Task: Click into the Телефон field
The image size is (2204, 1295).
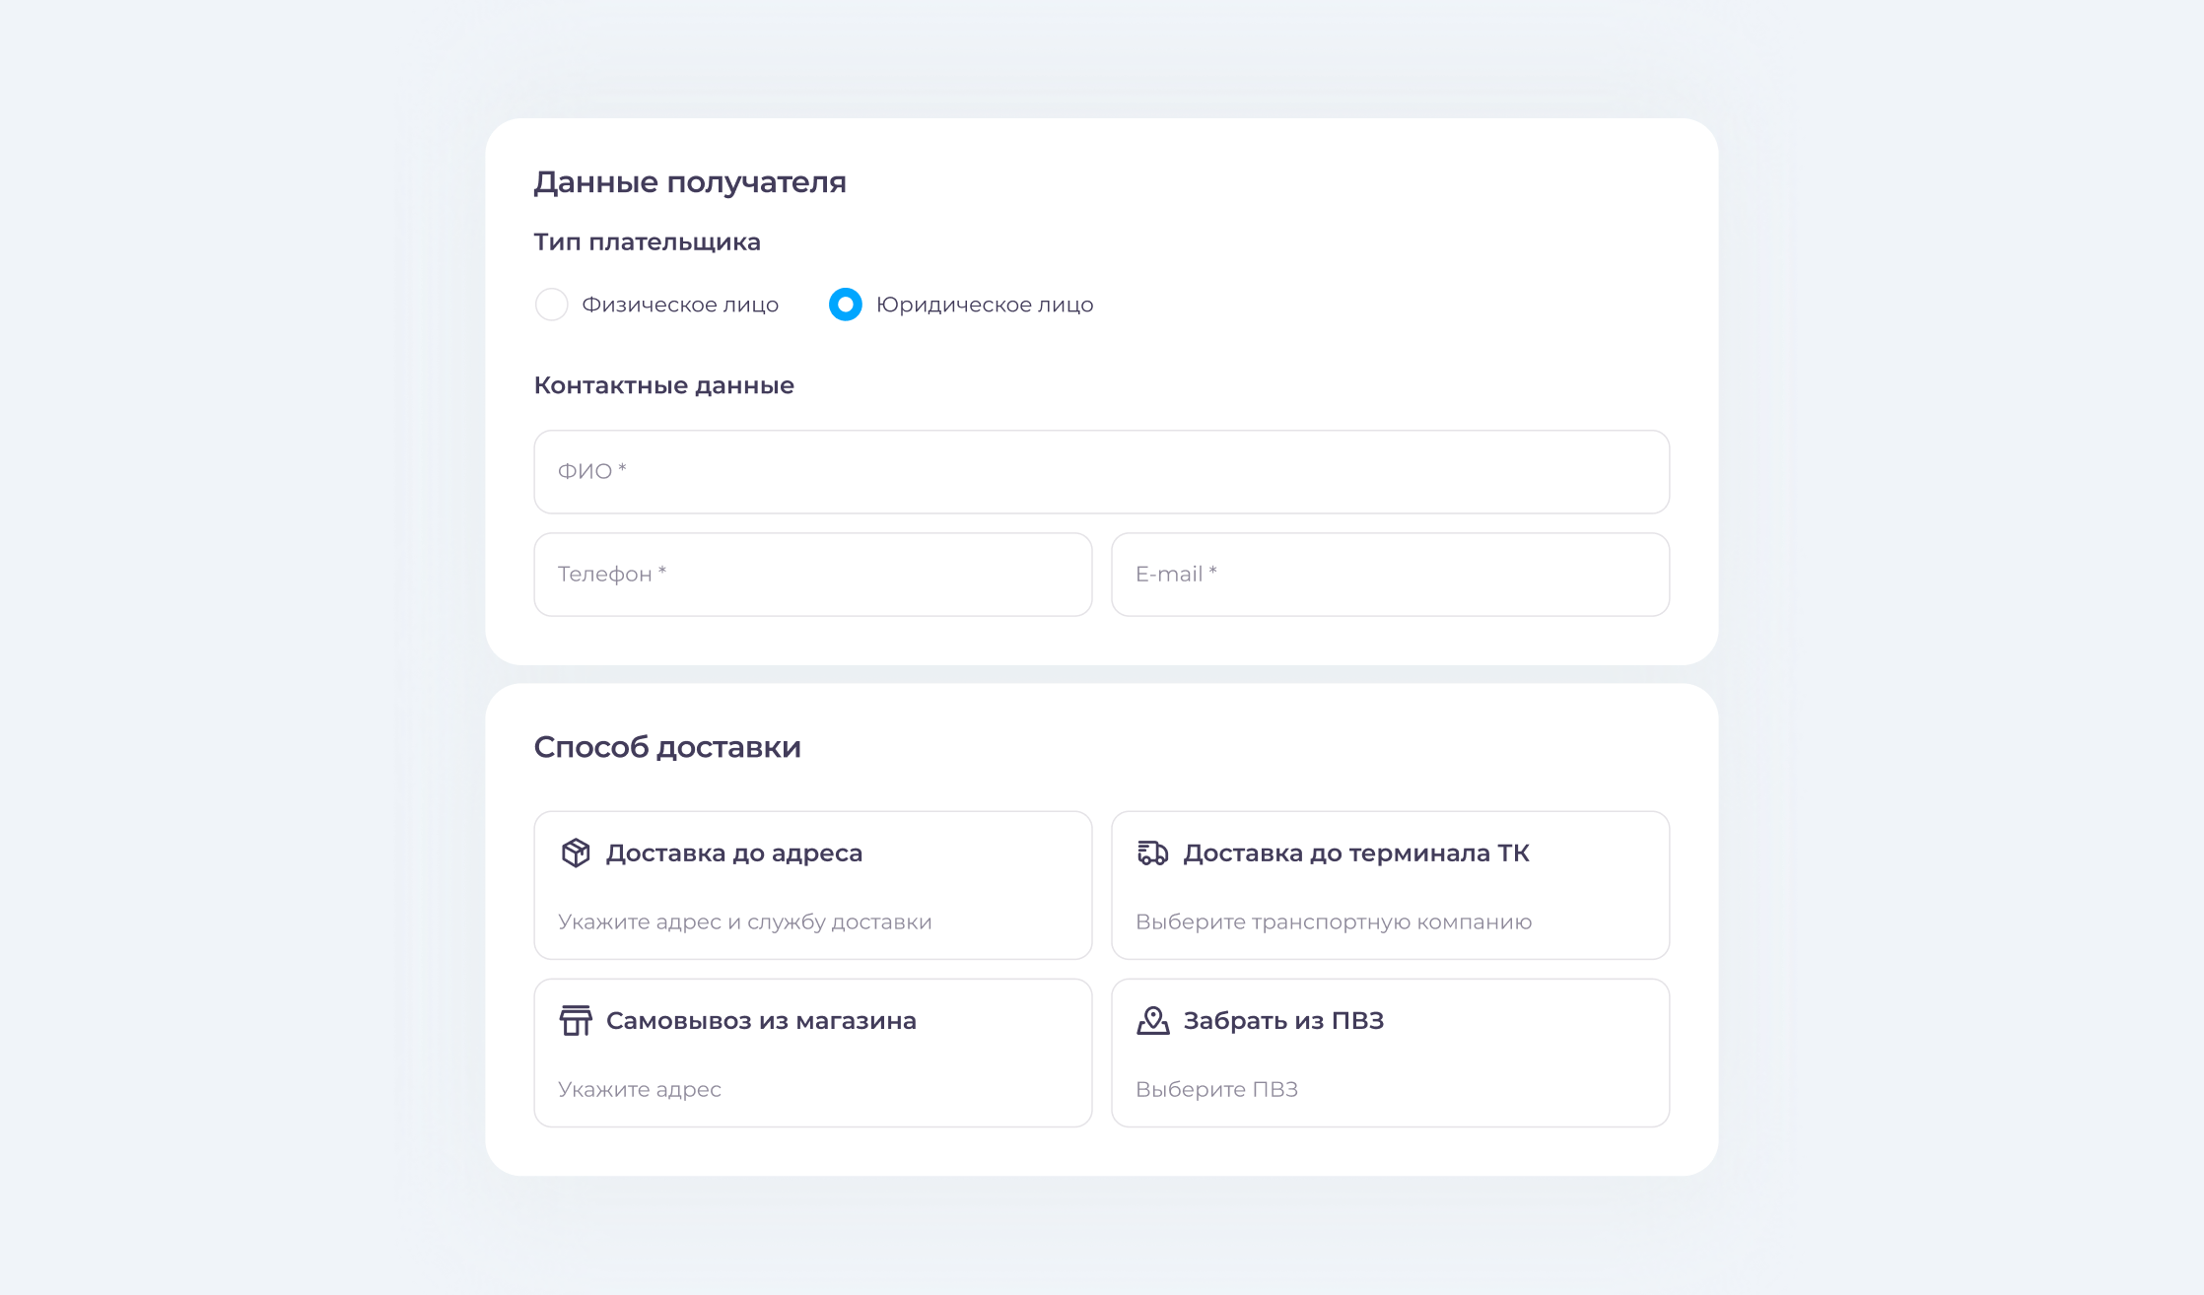Action: tap(812, 575)
